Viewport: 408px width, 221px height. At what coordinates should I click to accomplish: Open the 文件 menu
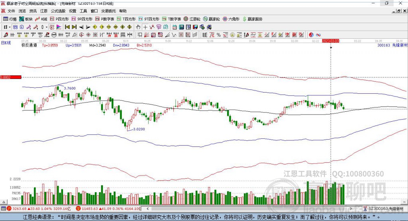(11, 11)
